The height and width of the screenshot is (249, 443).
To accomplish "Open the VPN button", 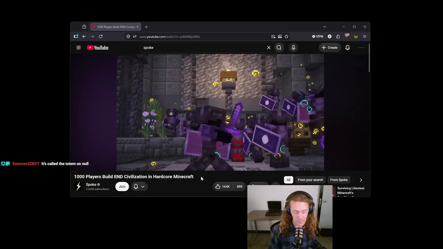I will click(x=317, y=36).
